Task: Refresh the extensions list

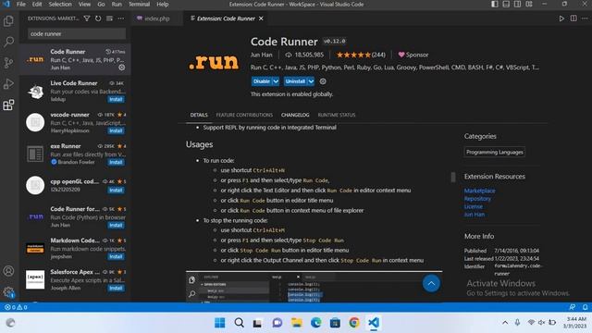Action: [98, 18]
